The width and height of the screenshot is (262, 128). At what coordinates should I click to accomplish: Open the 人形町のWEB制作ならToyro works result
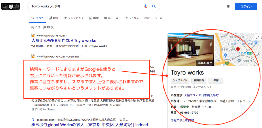coord(64,40)
